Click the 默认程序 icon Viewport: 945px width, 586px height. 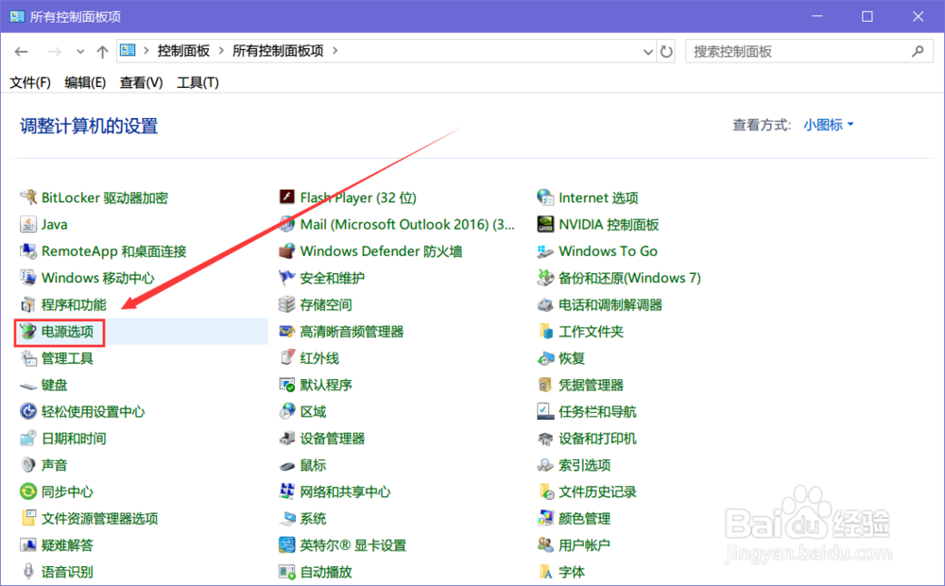[287, 385]
